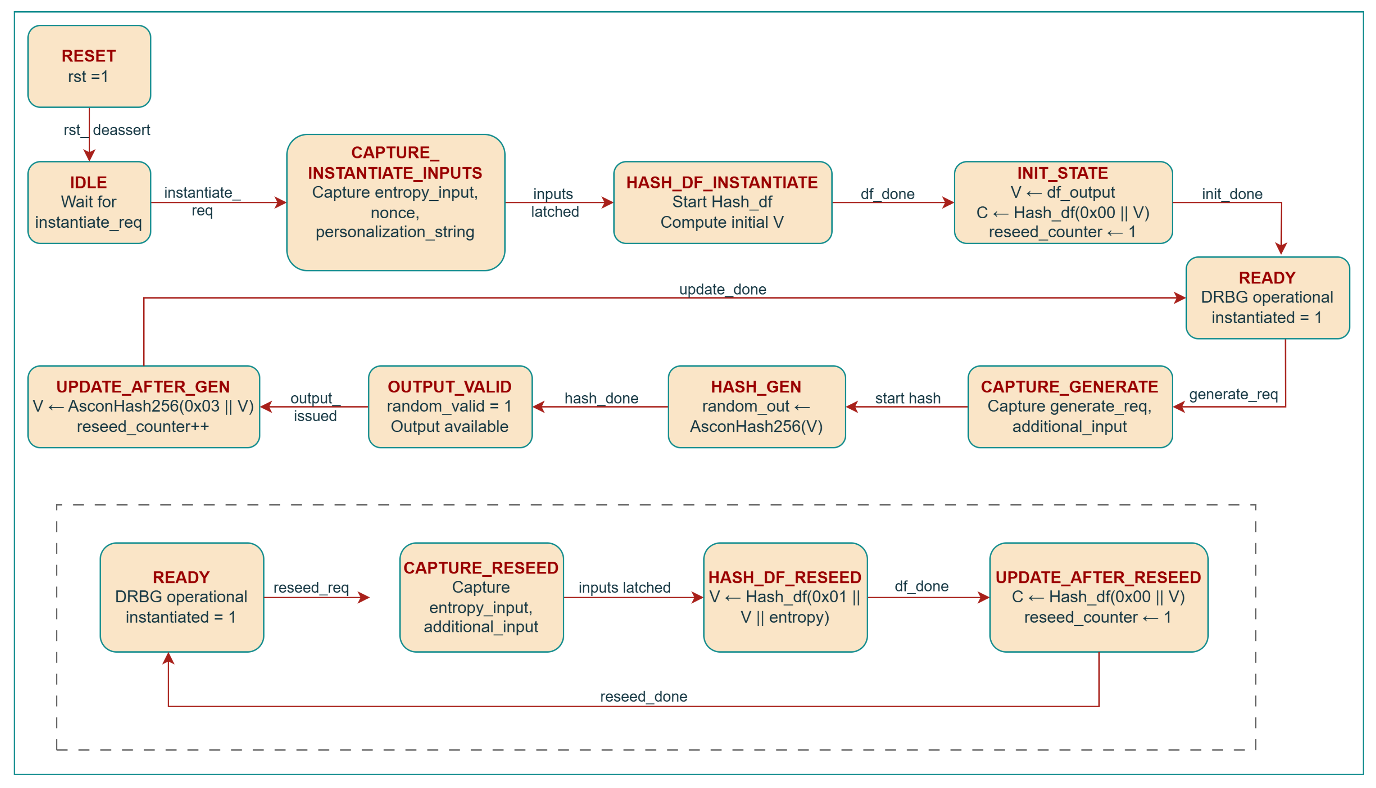The height and width of the screenshot is (788, 1376).
Task: Click the 'start hash' transition label
Action: tap(908, 398)
